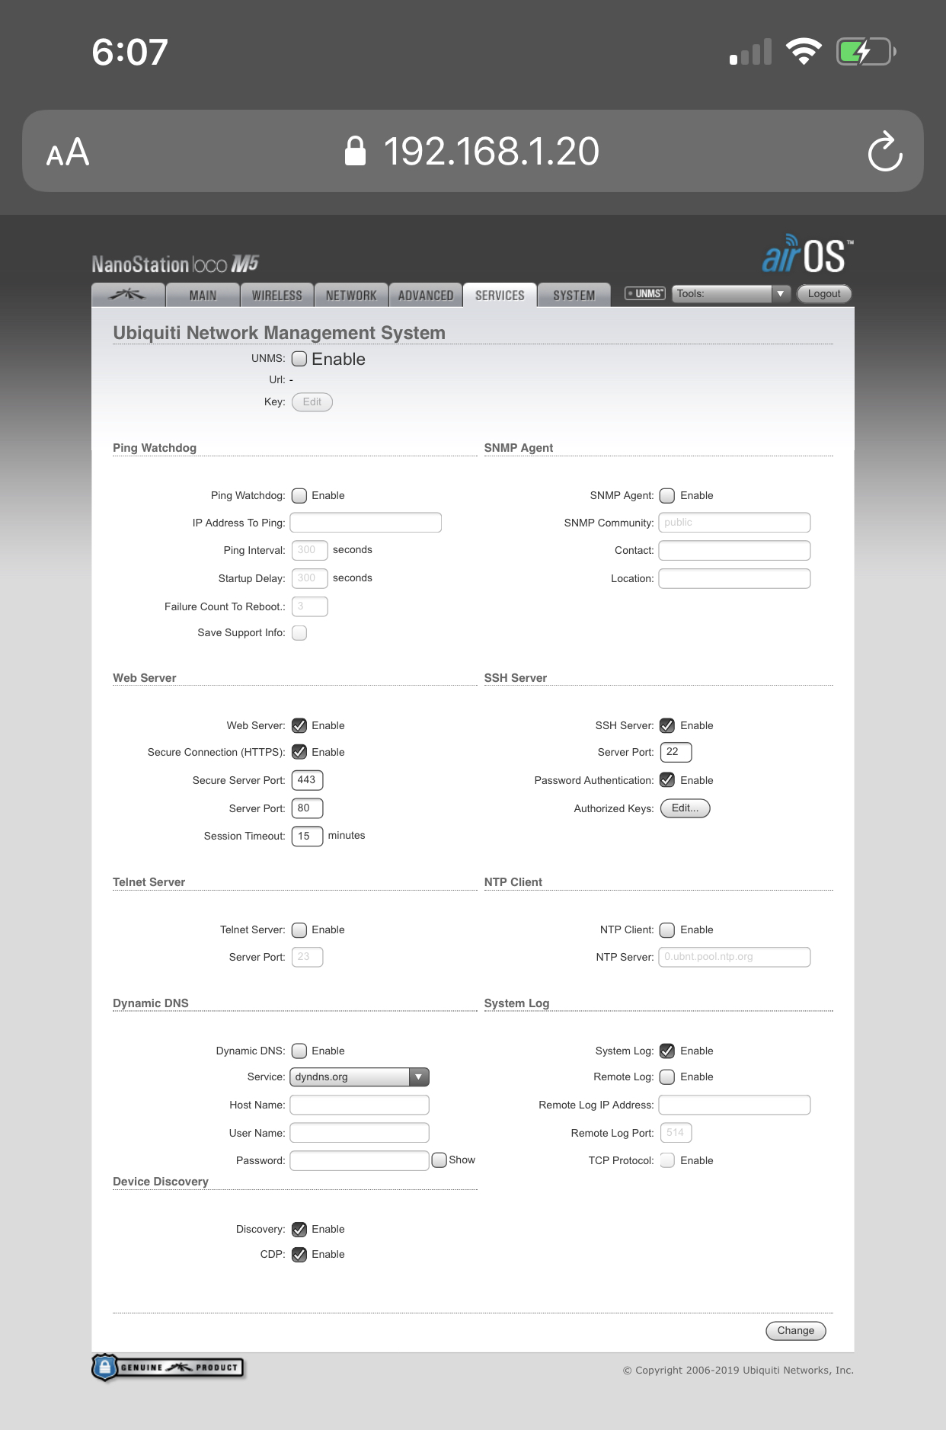Click the UNMS status badge
This screenshot has width=946, height=1430.
point(645,293)
